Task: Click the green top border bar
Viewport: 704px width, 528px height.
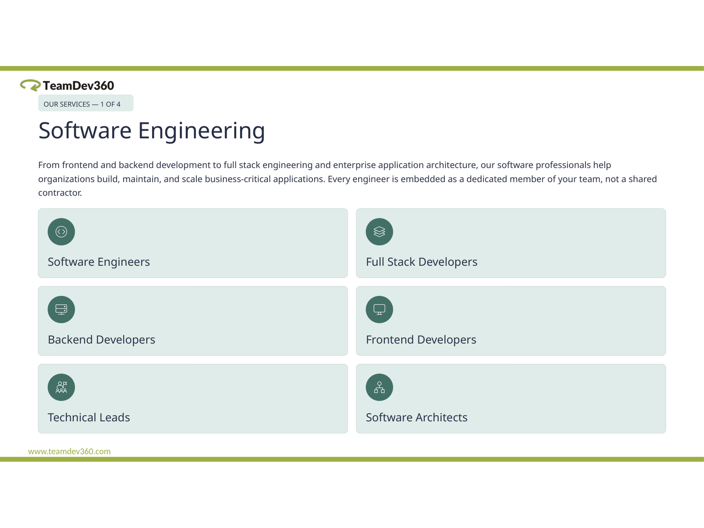Action: 352,69
